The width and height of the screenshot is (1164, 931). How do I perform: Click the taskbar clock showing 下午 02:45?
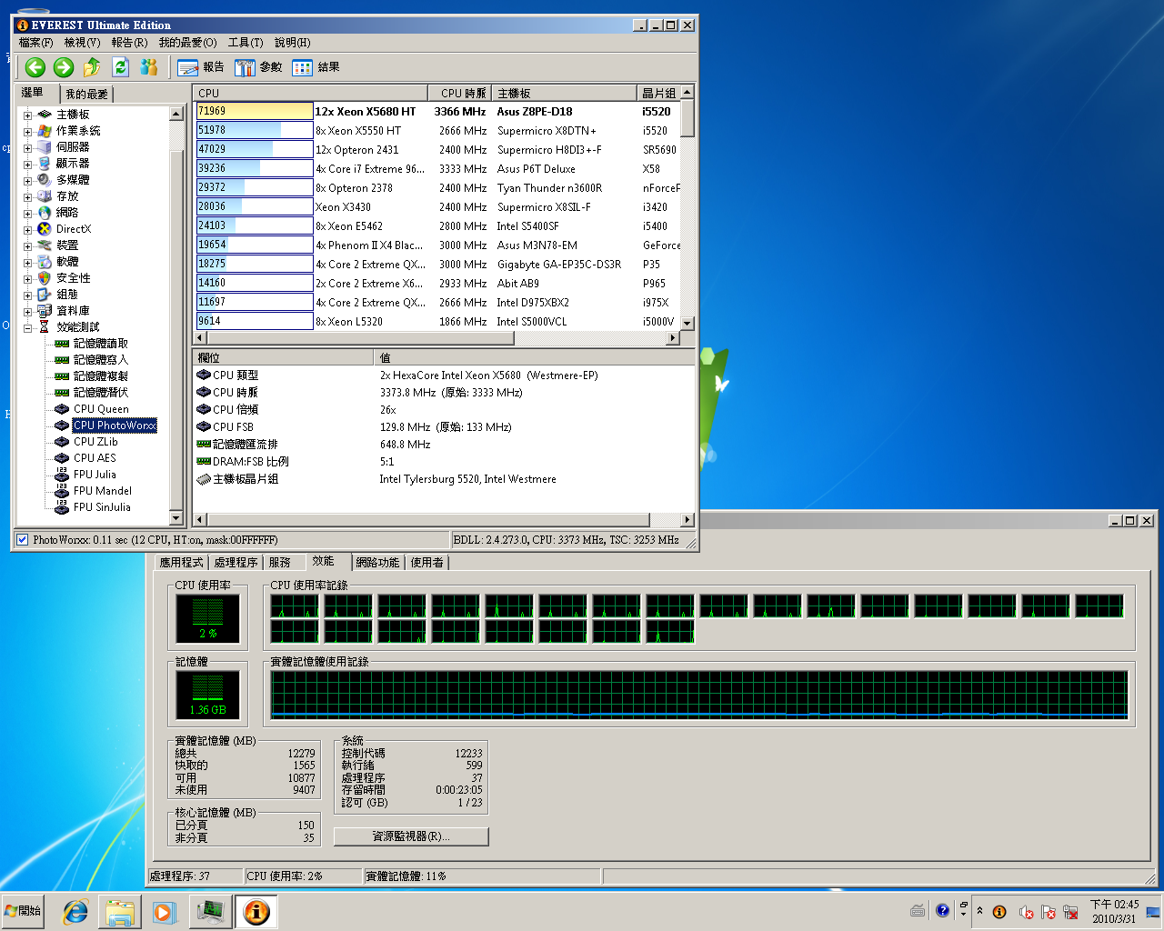click(x=1114, y=912)
